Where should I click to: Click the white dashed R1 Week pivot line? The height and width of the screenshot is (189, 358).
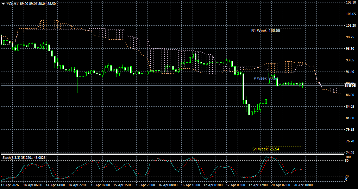pos(284,28)
